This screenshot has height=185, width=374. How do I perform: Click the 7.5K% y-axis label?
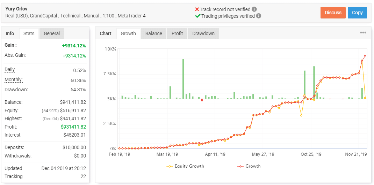[x=109, y=74]
